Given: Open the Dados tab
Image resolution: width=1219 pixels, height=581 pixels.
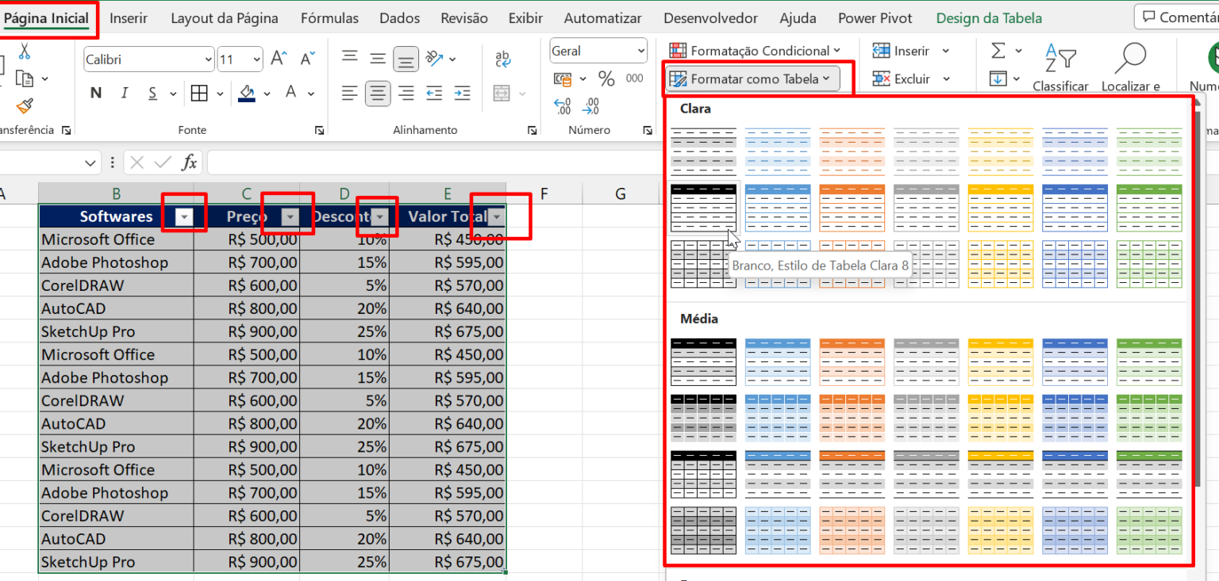Looking at the screenshot, I should coord(400,18).
